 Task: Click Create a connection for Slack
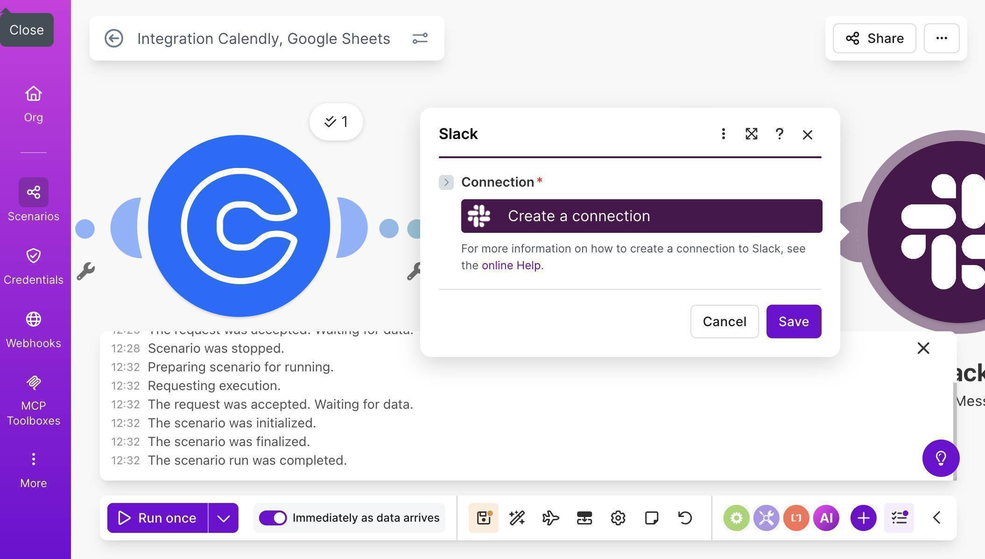(x=640, y=216)
